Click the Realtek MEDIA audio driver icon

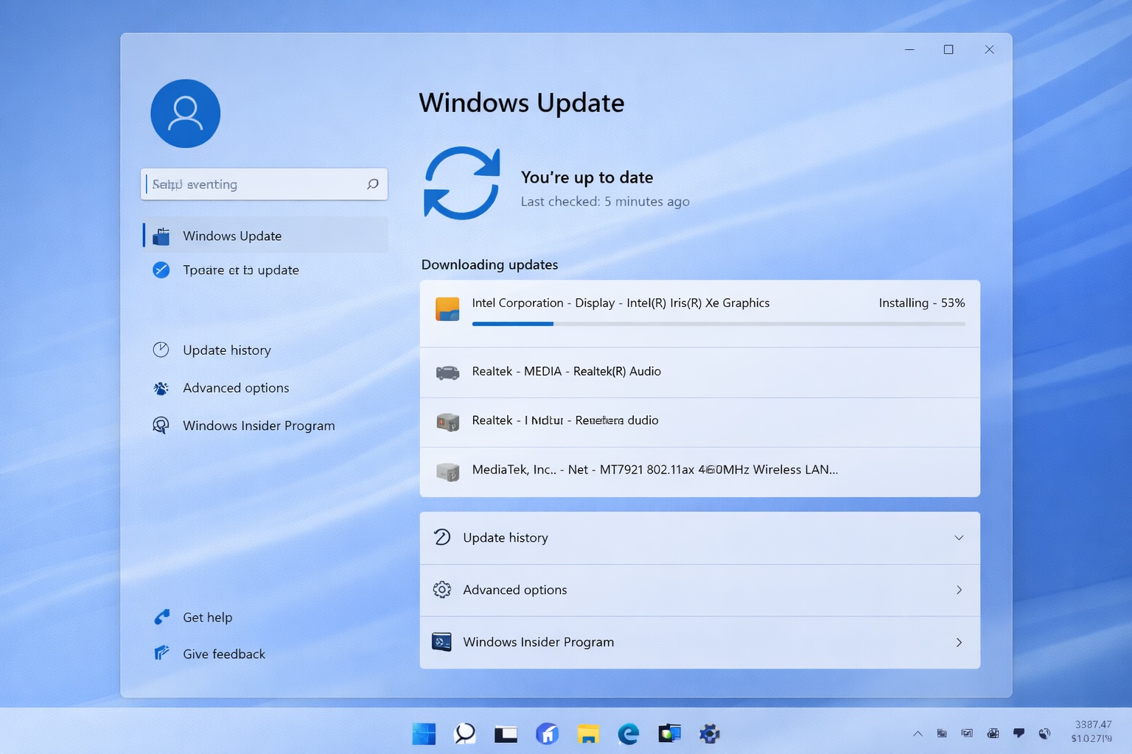click(x=447, y=373)
